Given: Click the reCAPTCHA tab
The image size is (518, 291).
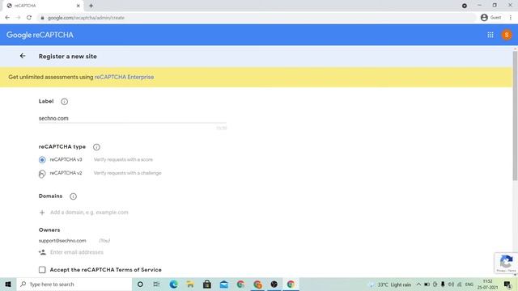Looking at the screenshot, I should pyautogui.click(x=43, y=6).
